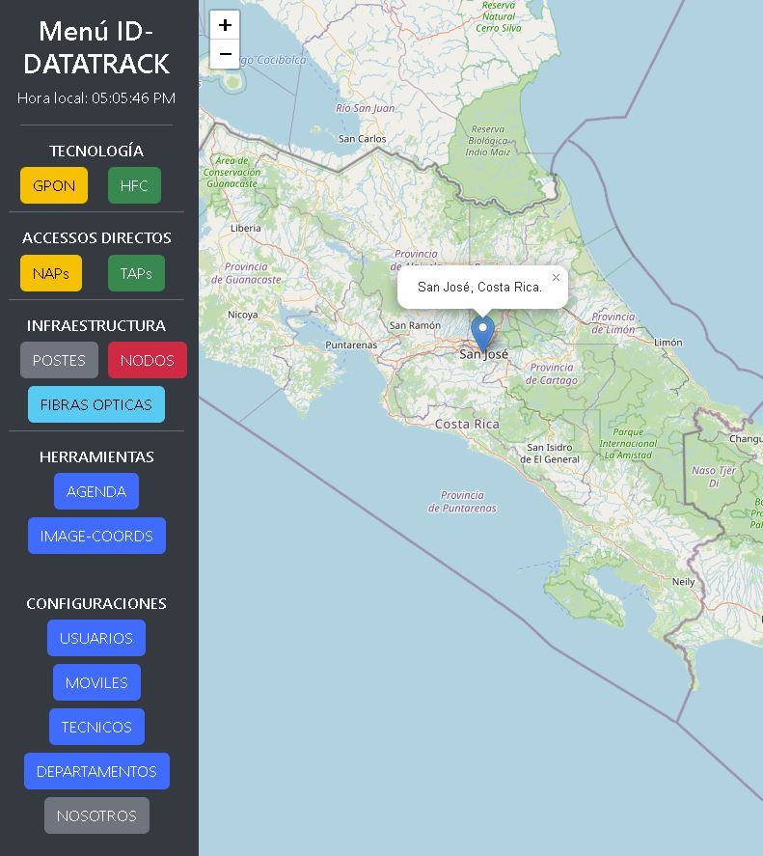Viewport: 763px width, 856px height.
Task: Go to MOVILES configuration
Action: (96, 682)
